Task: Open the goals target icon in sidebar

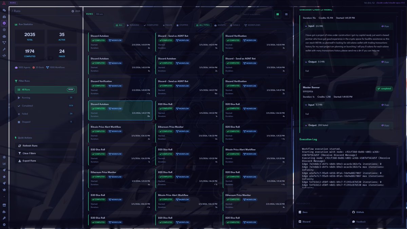Action: coord(4,30)
